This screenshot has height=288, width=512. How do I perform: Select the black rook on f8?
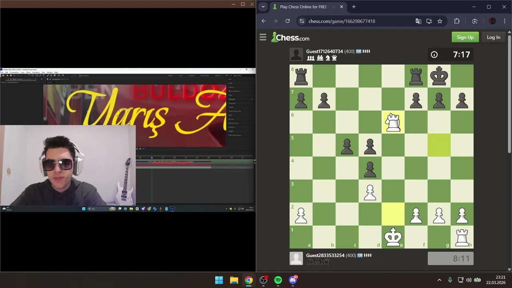click(416, 76)
